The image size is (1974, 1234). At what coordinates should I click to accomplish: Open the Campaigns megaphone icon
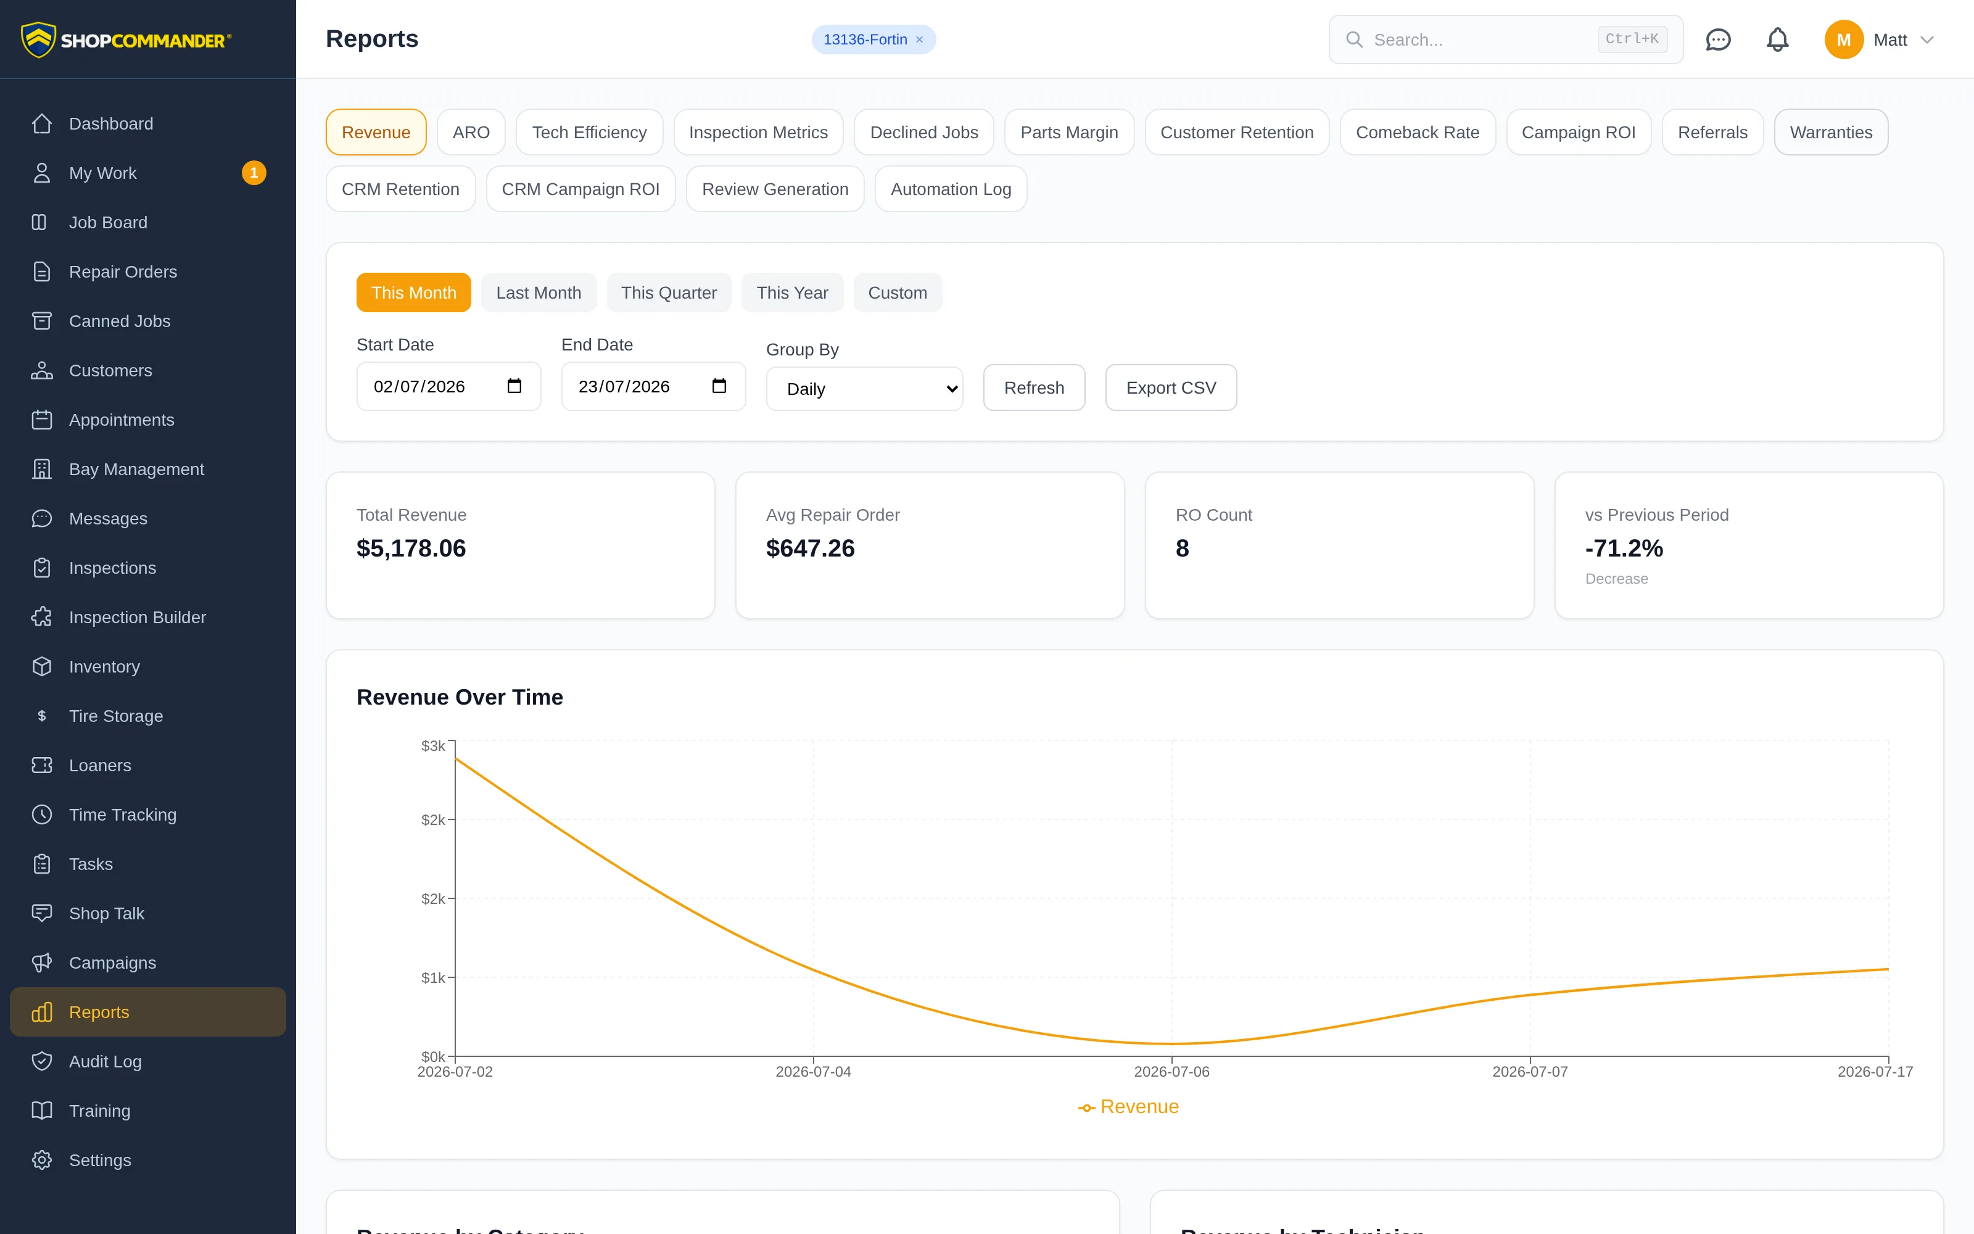(41, 963)
